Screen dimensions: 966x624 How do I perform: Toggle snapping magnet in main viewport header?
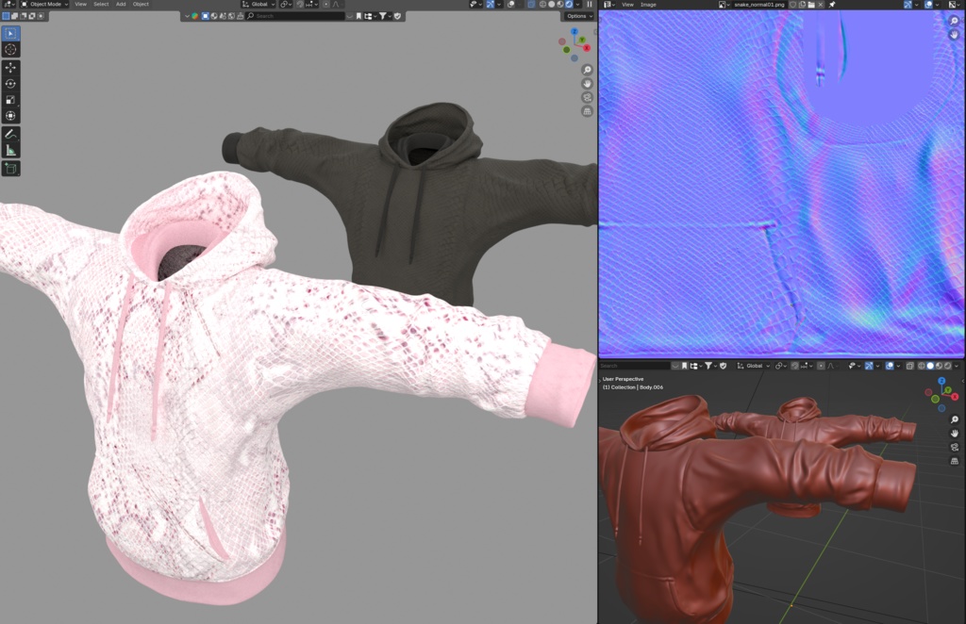[300, 5]
